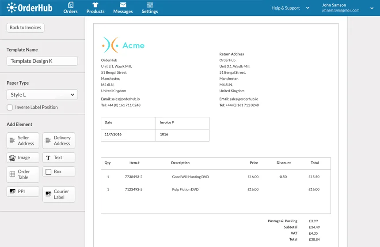Select the Acme logo image
The width and height of the screenshot is (380, 247).
(x=123, y=45)
